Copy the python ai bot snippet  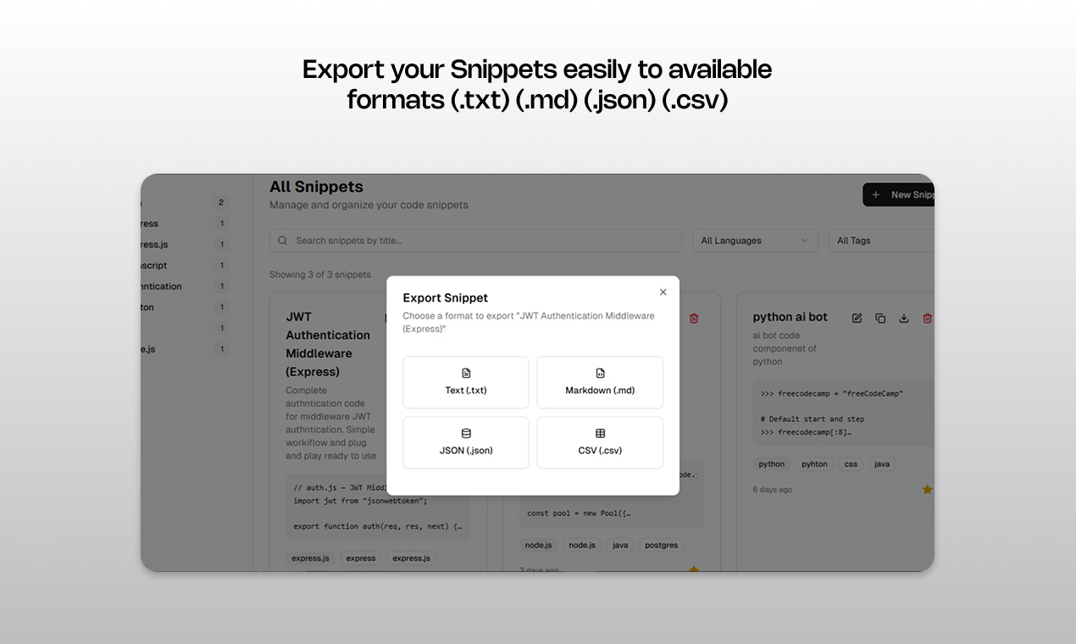[880, 319]
